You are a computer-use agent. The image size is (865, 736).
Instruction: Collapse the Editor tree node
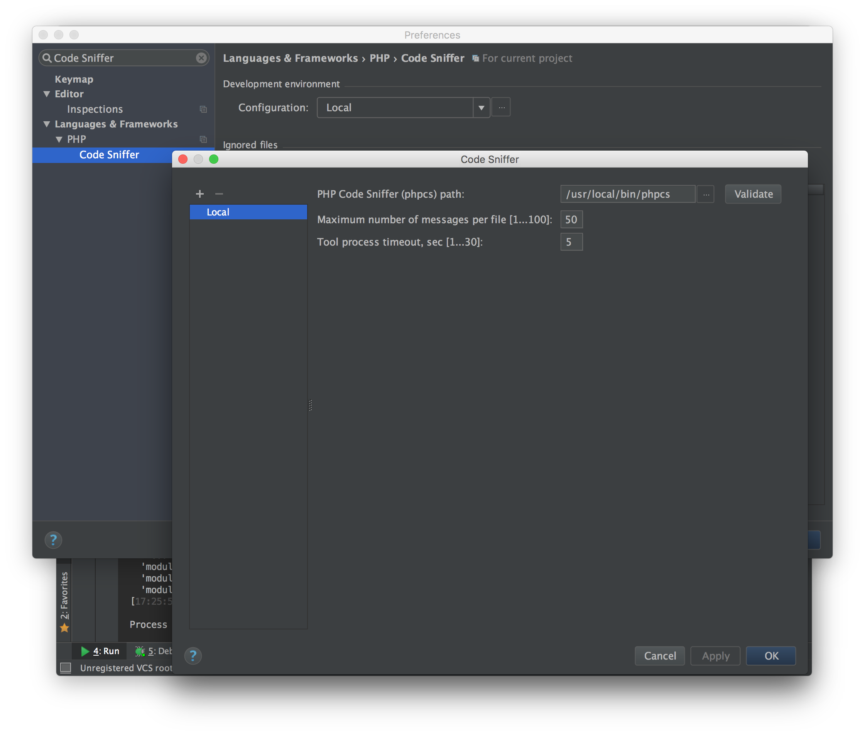pyautogui.click(x=47, y=94)
